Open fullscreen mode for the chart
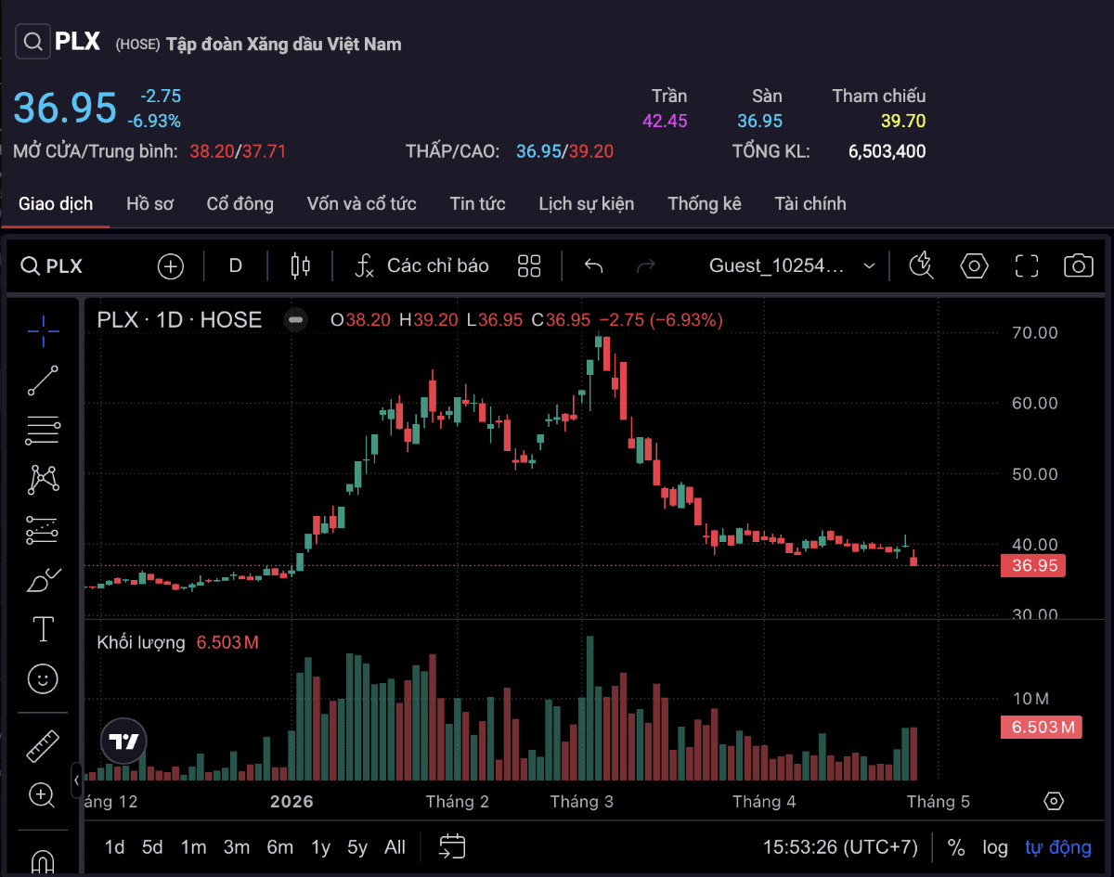The height and width of the screenshot is (877, 1114). [x=1027, y=265]
